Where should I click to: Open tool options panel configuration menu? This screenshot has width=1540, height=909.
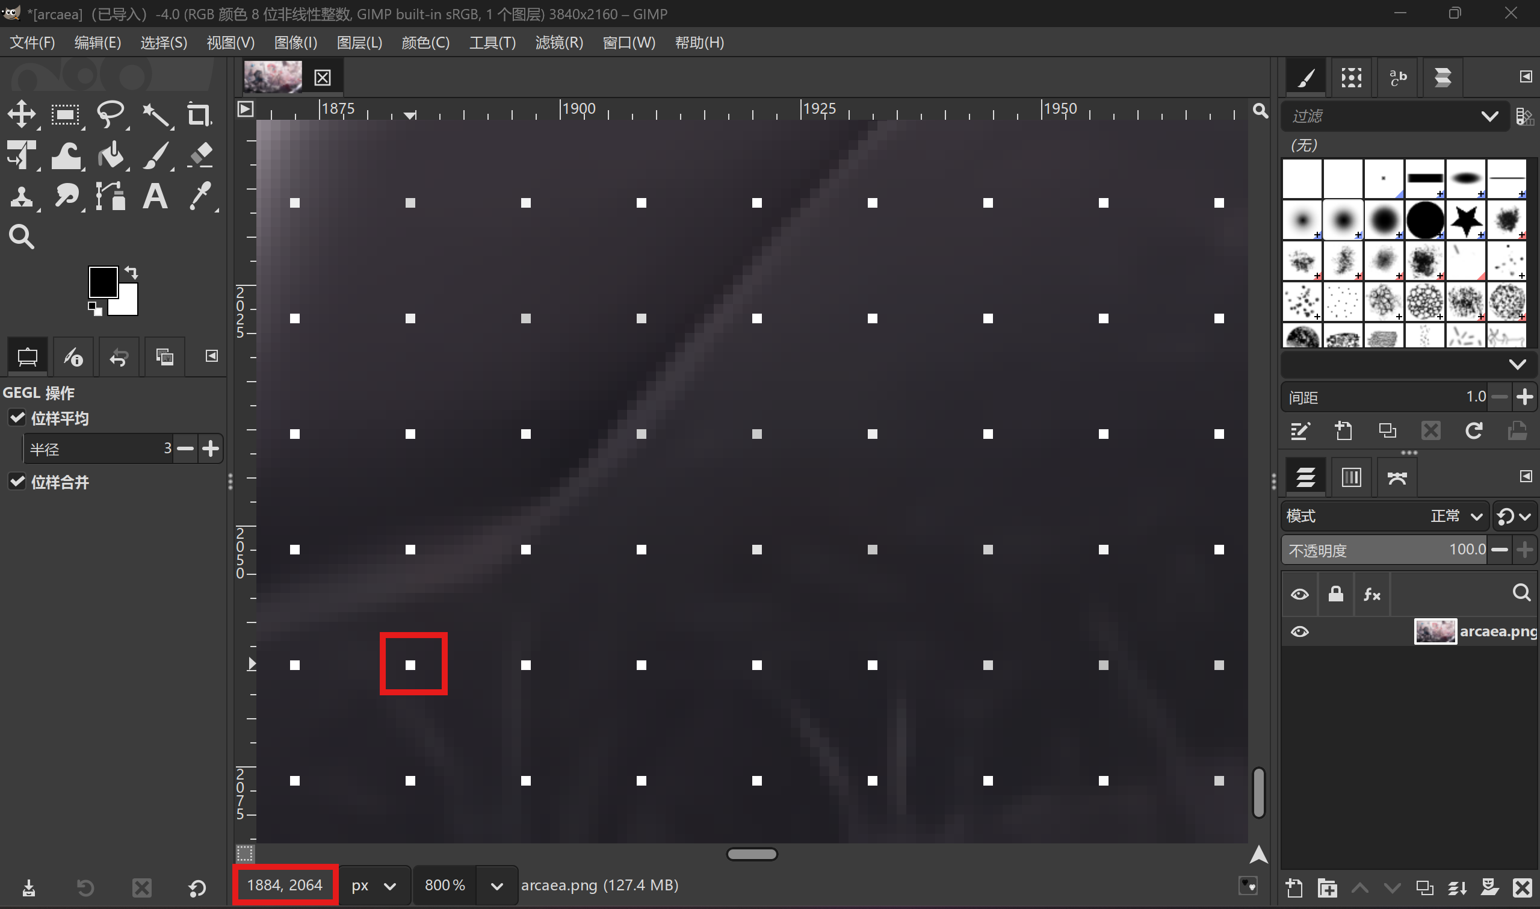(x=211, y=356)
